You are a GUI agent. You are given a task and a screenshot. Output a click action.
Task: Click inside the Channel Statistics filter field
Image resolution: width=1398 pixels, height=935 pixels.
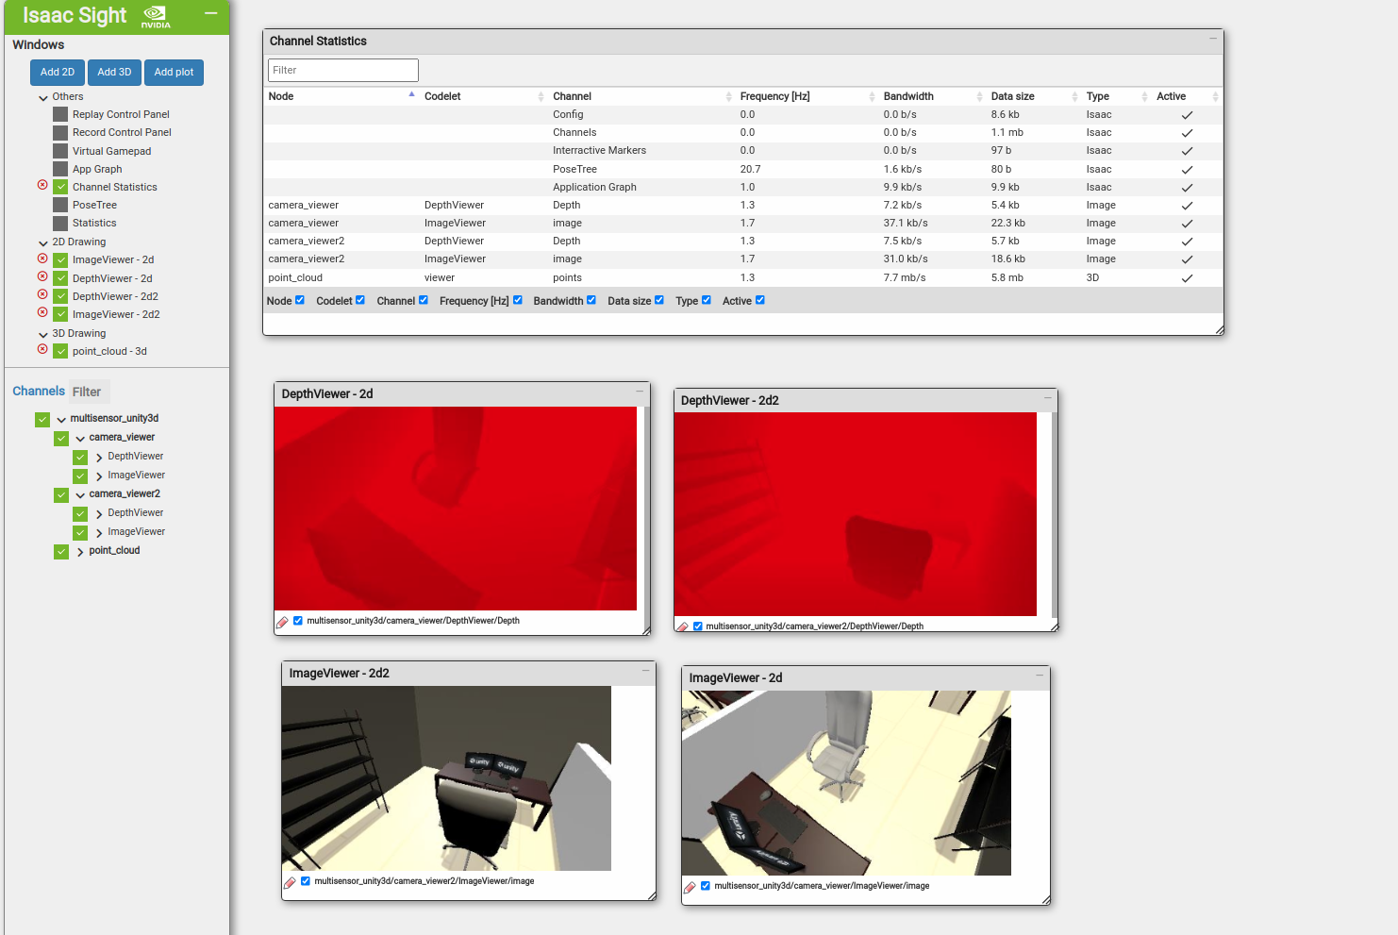(x=342, y=70)
